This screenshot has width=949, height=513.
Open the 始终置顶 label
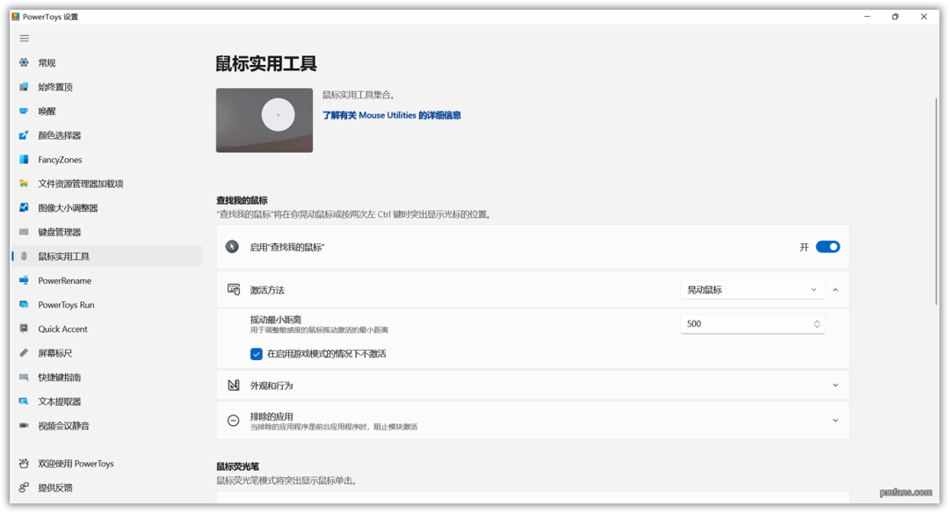pos(55,87)
